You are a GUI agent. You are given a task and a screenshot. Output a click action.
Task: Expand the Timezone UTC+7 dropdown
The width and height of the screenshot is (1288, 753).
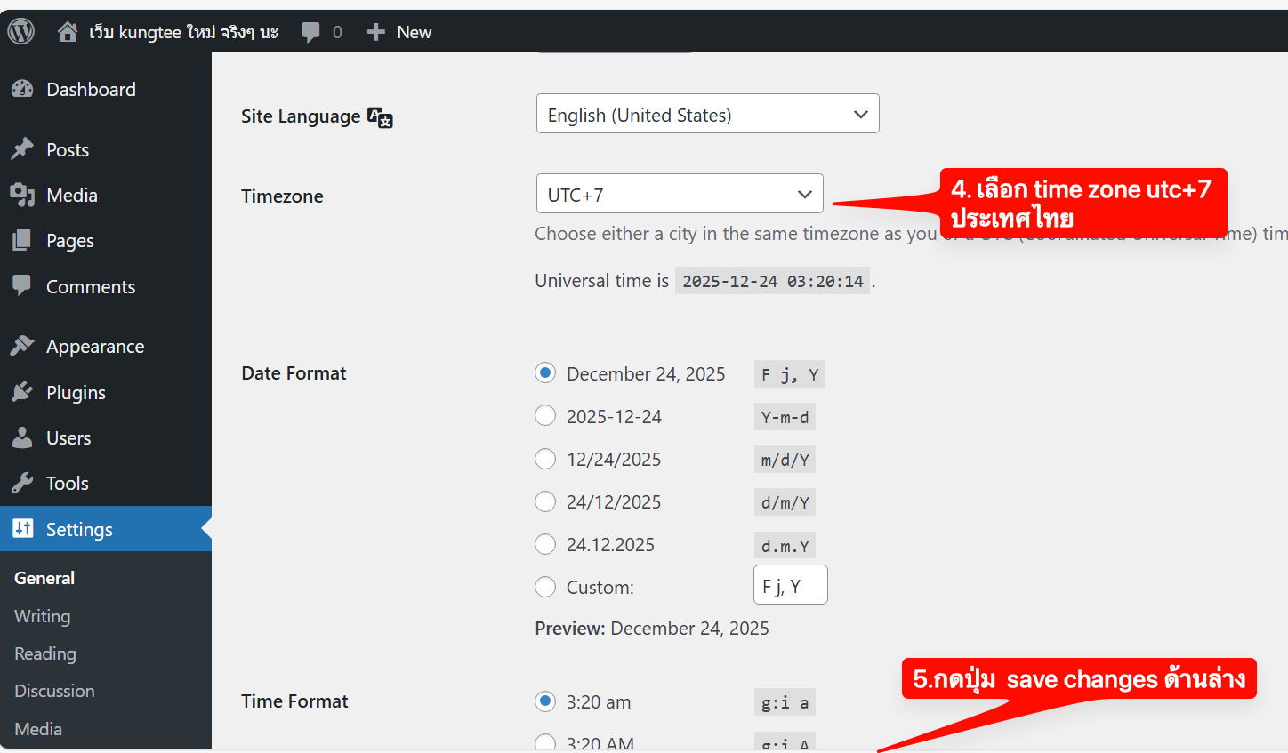click(x=680, y=194)
